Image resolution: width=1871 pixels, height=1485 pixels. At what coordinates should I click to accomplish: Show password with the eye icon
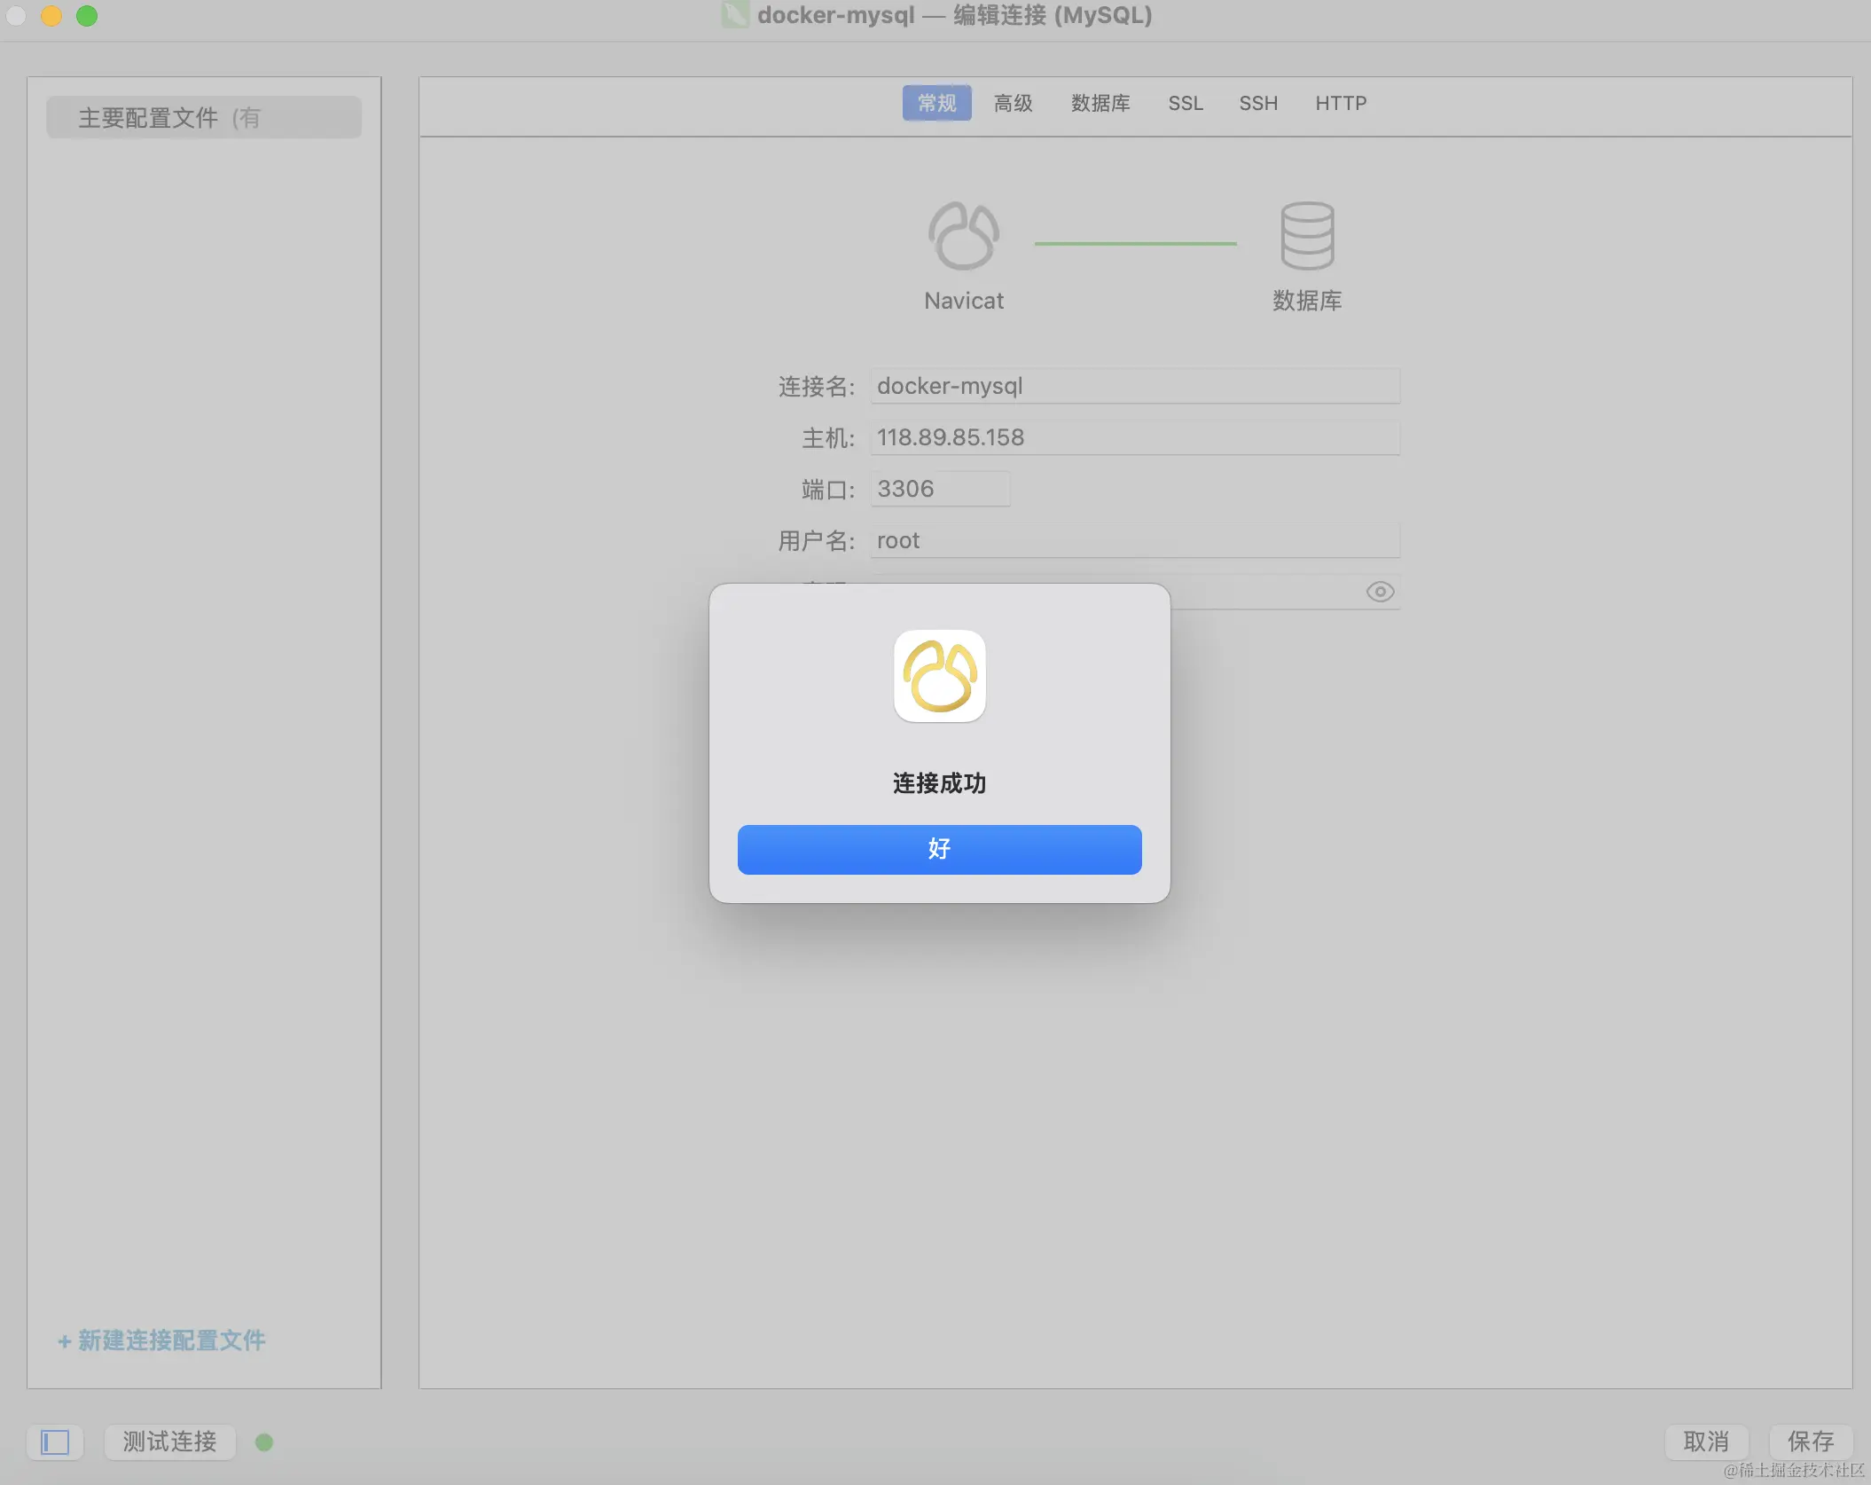click(x=1380, y=592)
